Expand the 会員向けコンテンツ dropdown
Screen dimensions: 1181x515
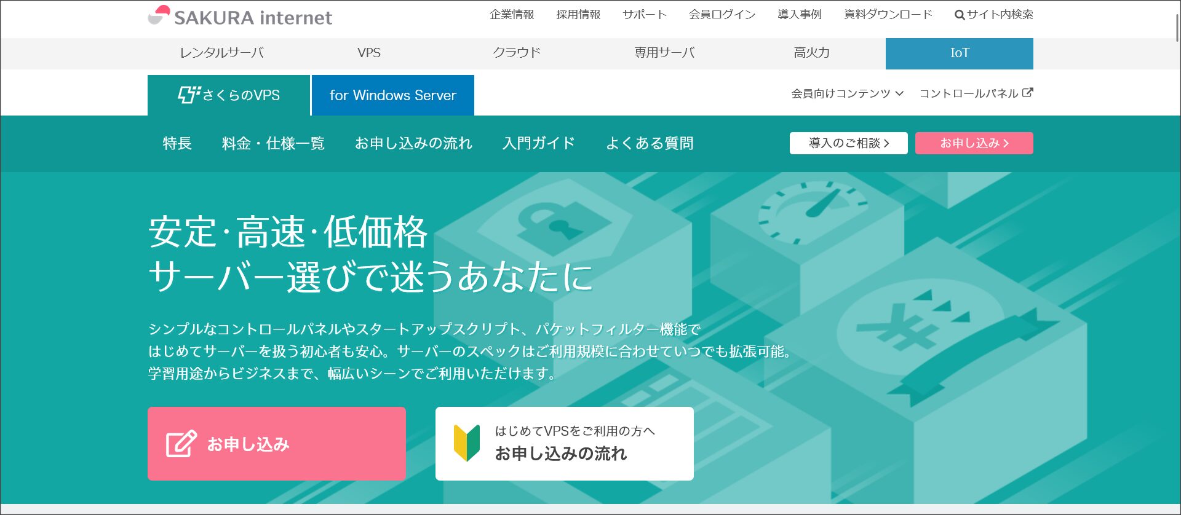pos(848,93)
